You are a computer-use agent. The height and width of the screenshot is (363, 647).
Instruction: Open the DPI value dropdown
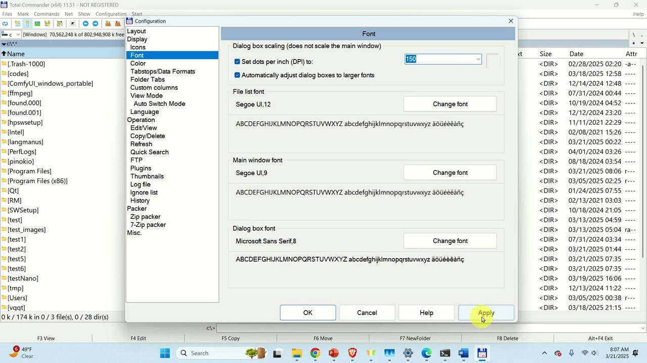point(477,59)
